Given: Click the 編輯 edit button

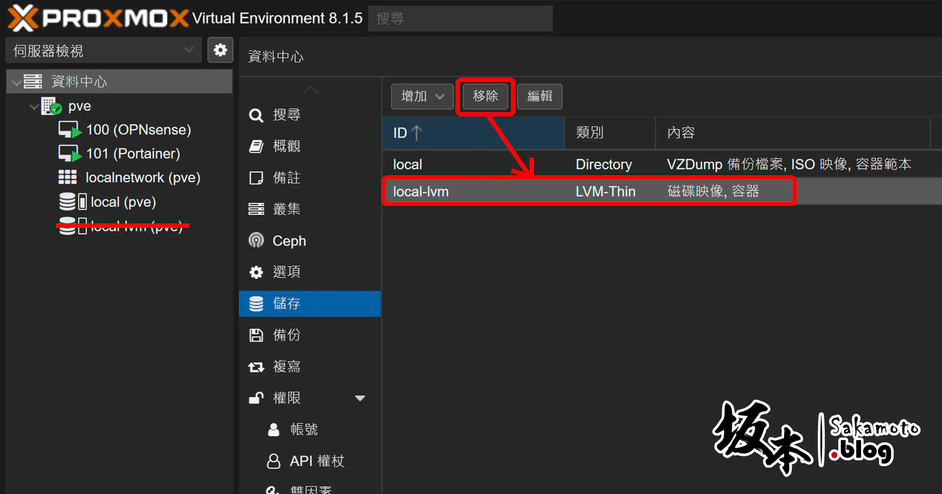Looking at the screenshot, I should [539, 96].
